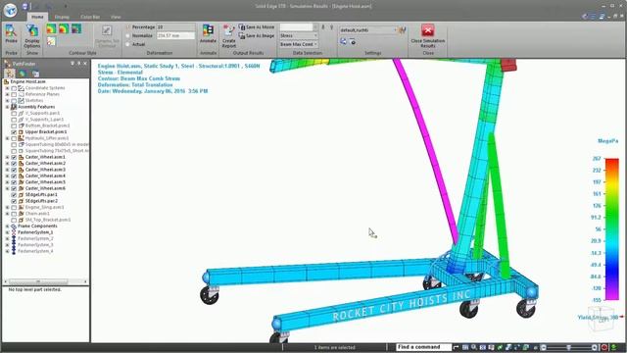Click the blue settings icon under default_ru
The image size is (627, 353).
click(x=343, y=41)
